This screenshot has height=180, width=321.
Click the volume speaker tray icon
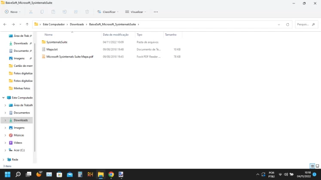point(286,174)
